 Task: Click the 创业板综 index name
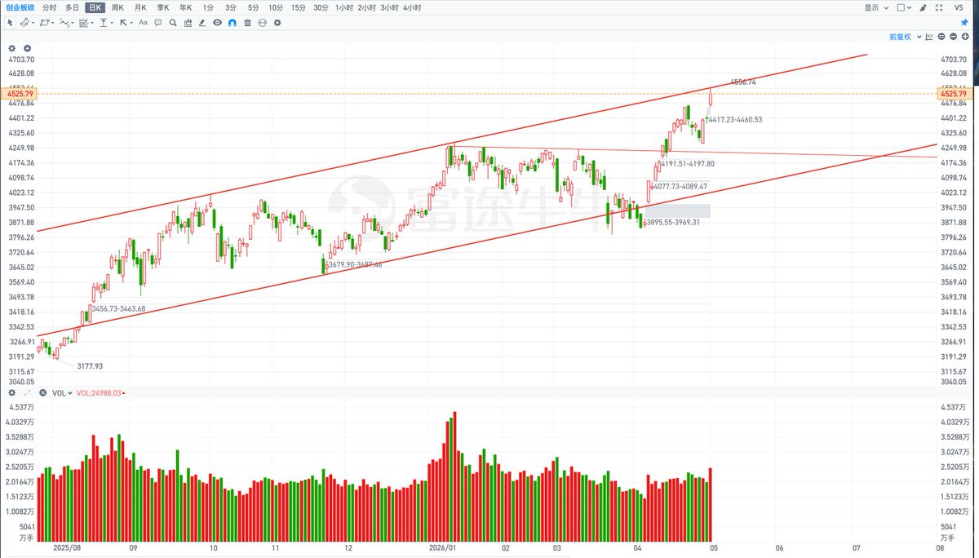[x=20, y=7]
